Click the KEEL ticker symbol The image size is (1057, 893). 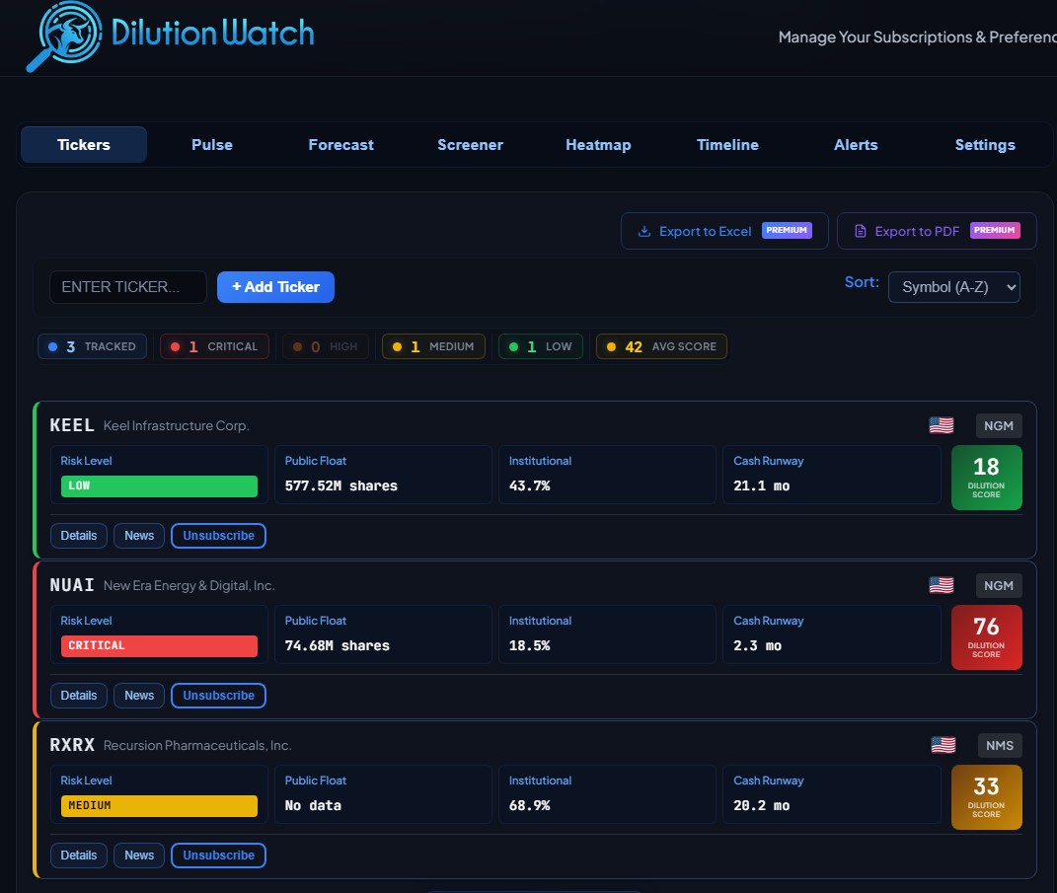pos(71,425)
